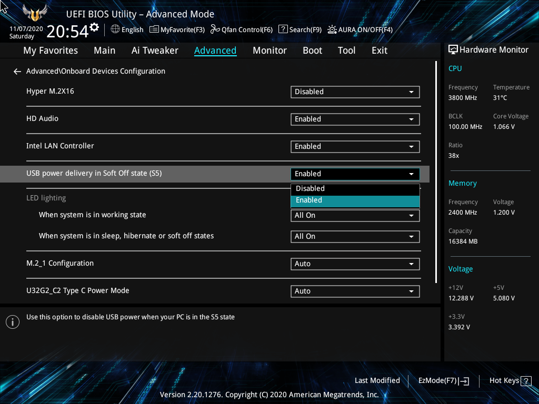The height and width of the screenshot is (404, 539).
Task: Open the Intel LAN Controller dropdown
Action: (x=355, y=147)
